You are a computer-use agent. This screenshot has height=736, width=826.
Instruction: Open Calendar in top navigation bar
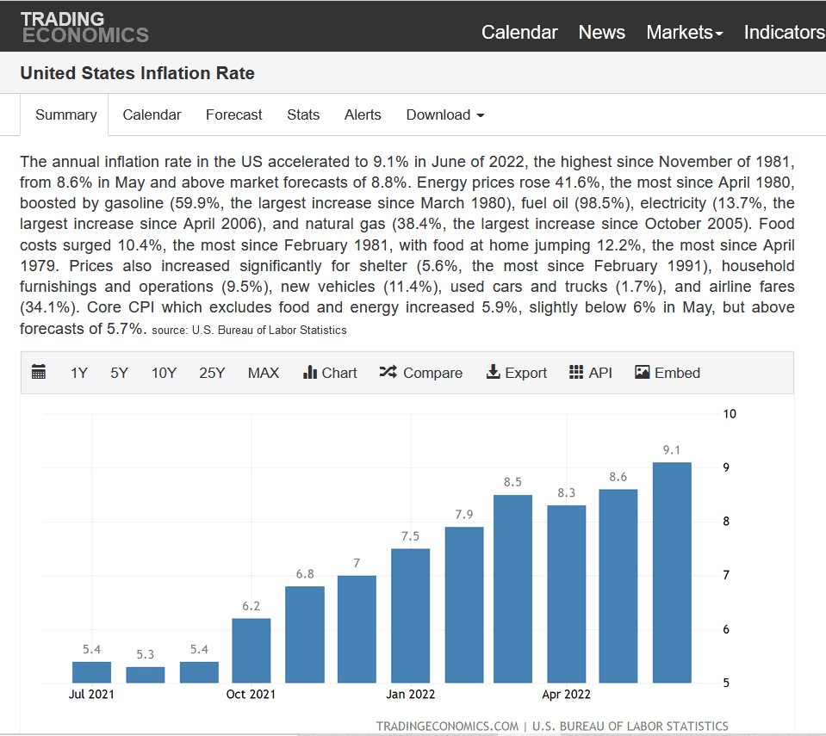click(519, 32)
